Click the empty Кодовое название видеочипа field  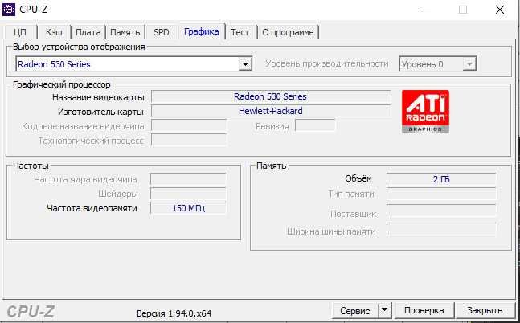[x=189, y=125]
